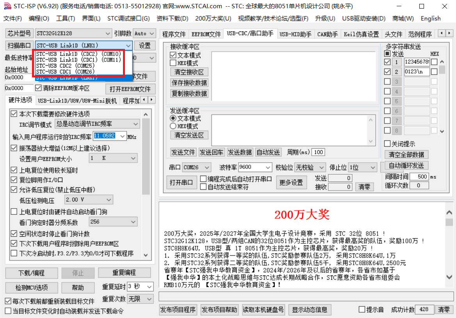Open the STC调试接口(G) menu
The width and height of the screenshot is (456, 318).
pos(128,18)
